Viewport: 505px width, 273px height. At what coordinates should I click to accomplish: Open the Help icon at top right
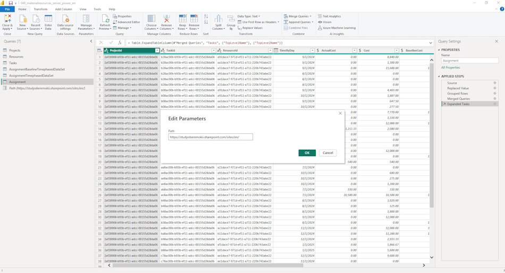(x=502, y=9)
